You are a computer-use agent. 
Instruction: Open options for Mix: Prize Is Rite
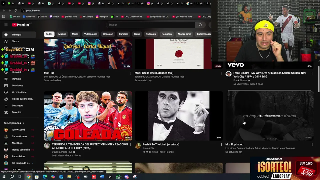(x=221, y=73)
